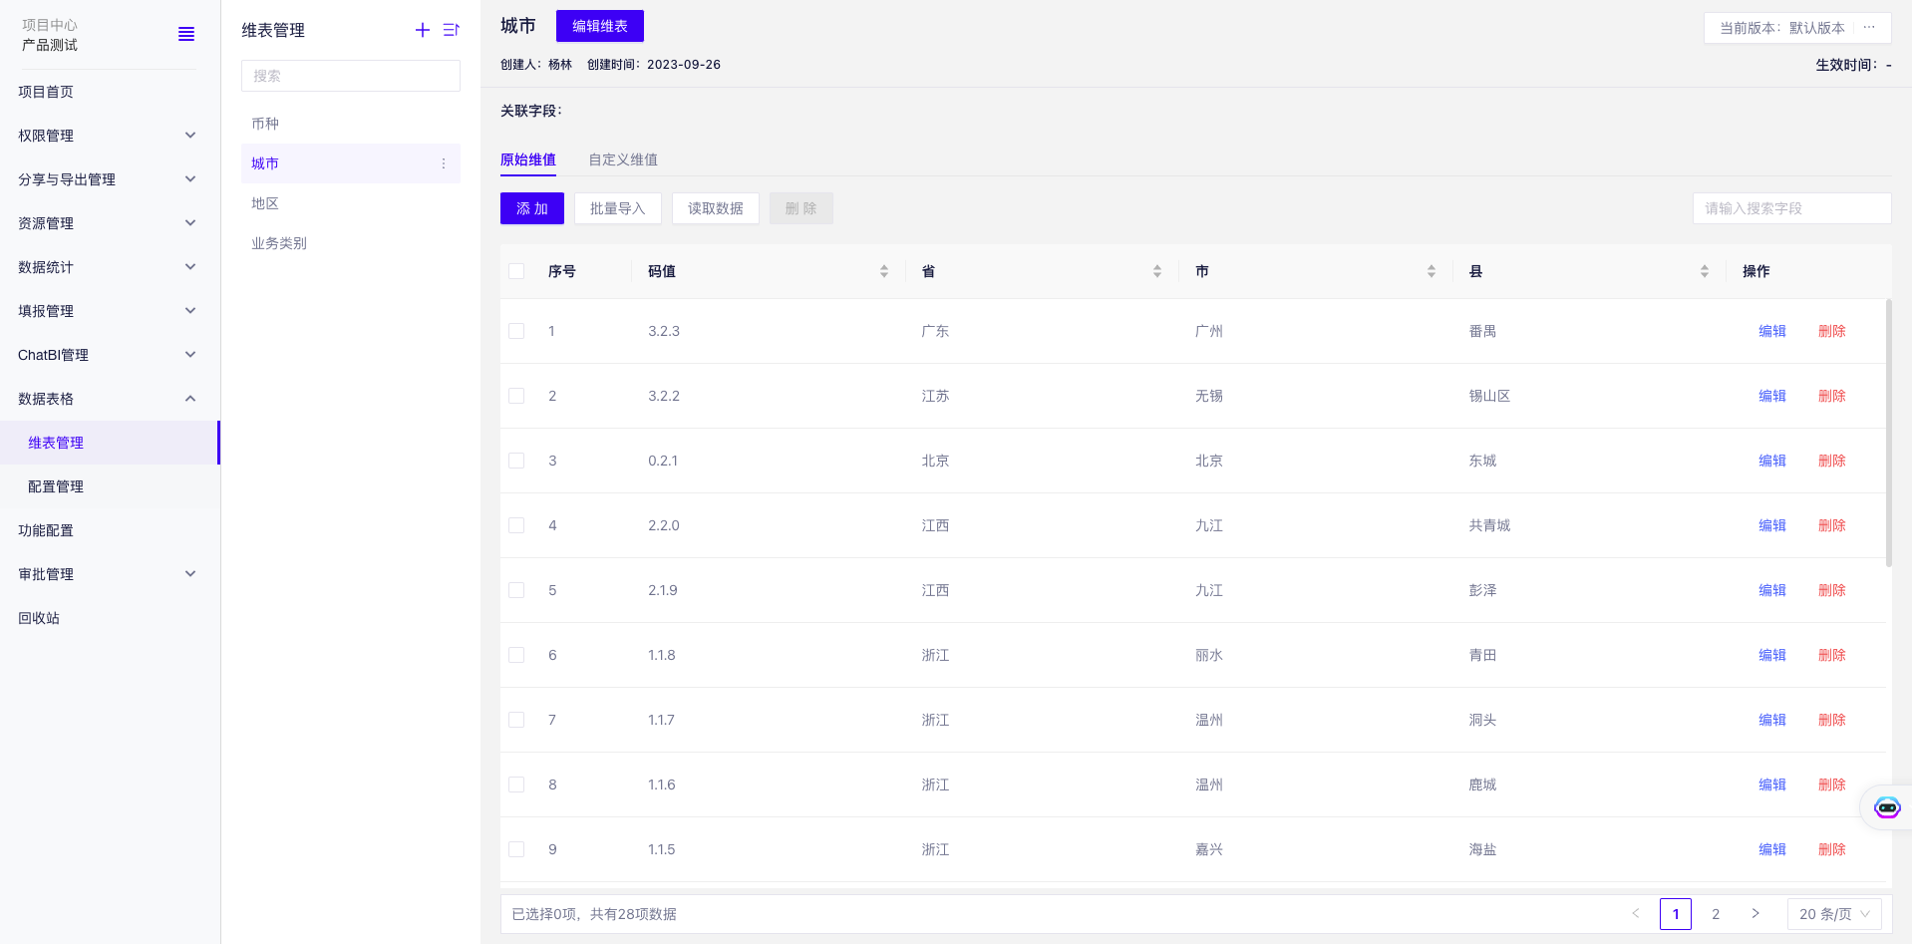Click 批量导入 button
Viewport: 1912px width, 944px height.
tap(618, 208)
